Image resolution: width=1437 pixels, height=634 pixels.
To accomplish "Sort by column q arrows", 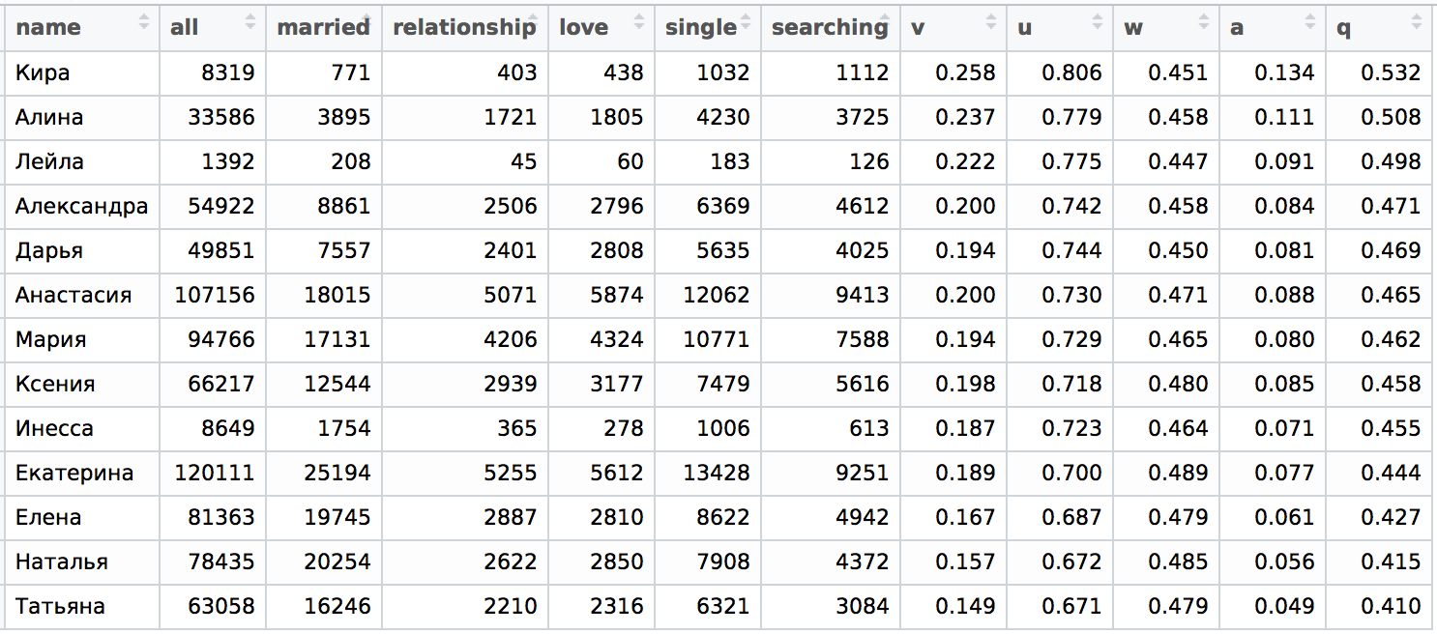I will point(1418,20).
